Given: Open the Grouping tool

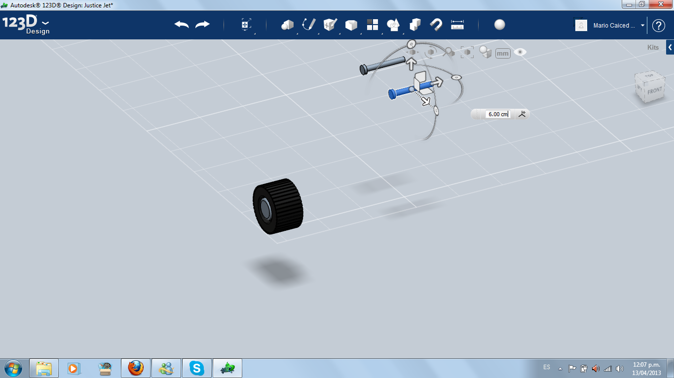Looking at the screenshot, I should tap(393, 25).
